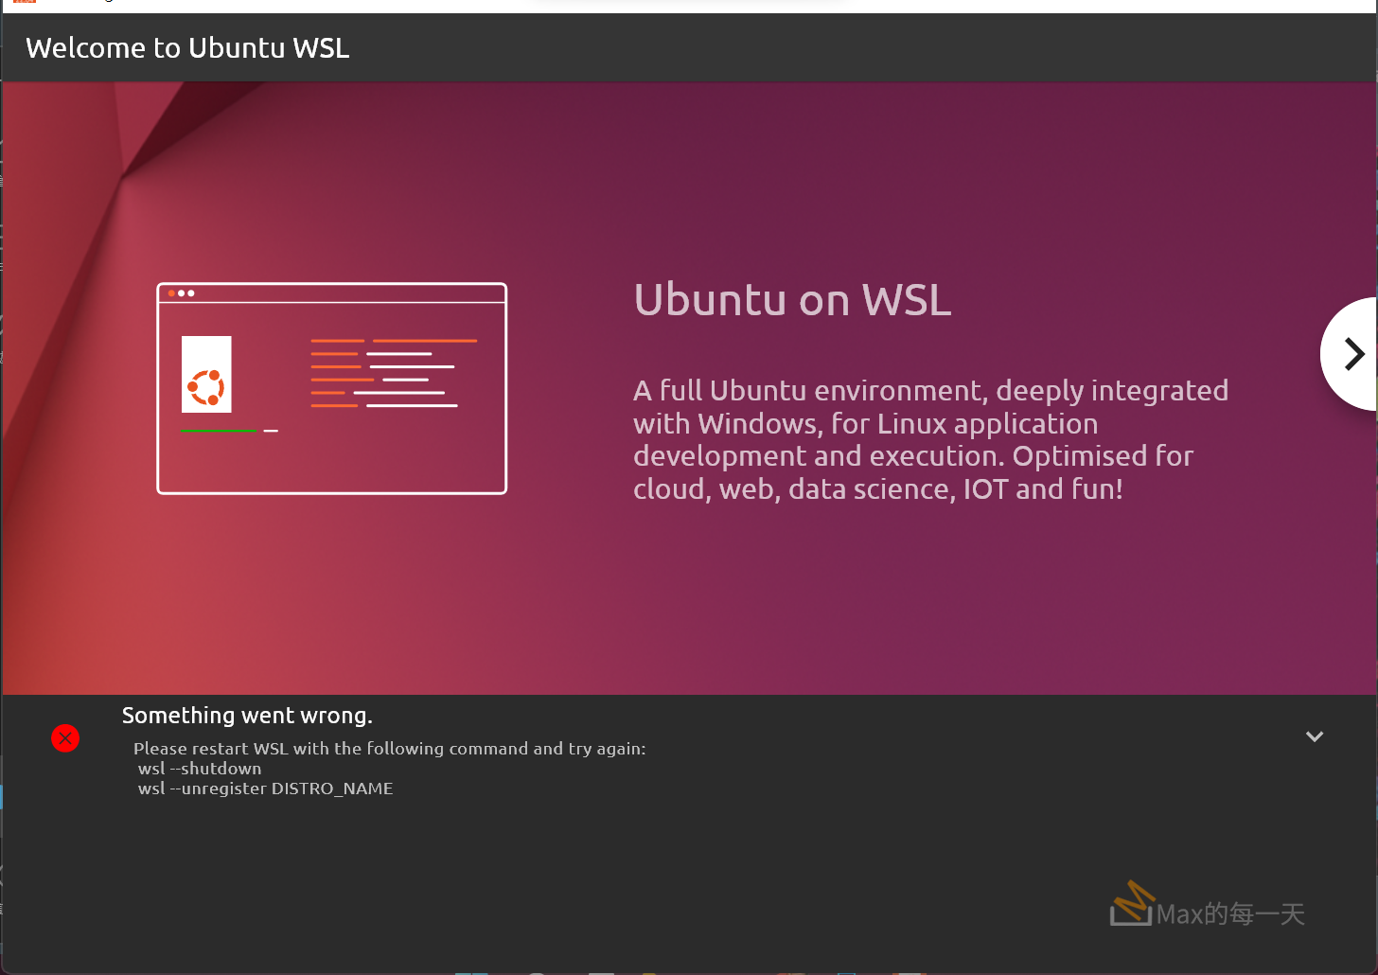
Task: Click the red error X icon
Action: coord(65,738)
